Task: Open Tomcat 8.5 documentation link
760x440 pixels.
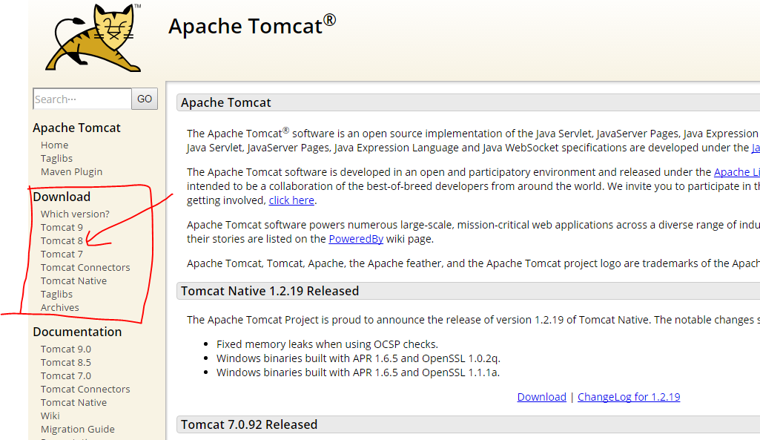Action: (x=65, y=362)
